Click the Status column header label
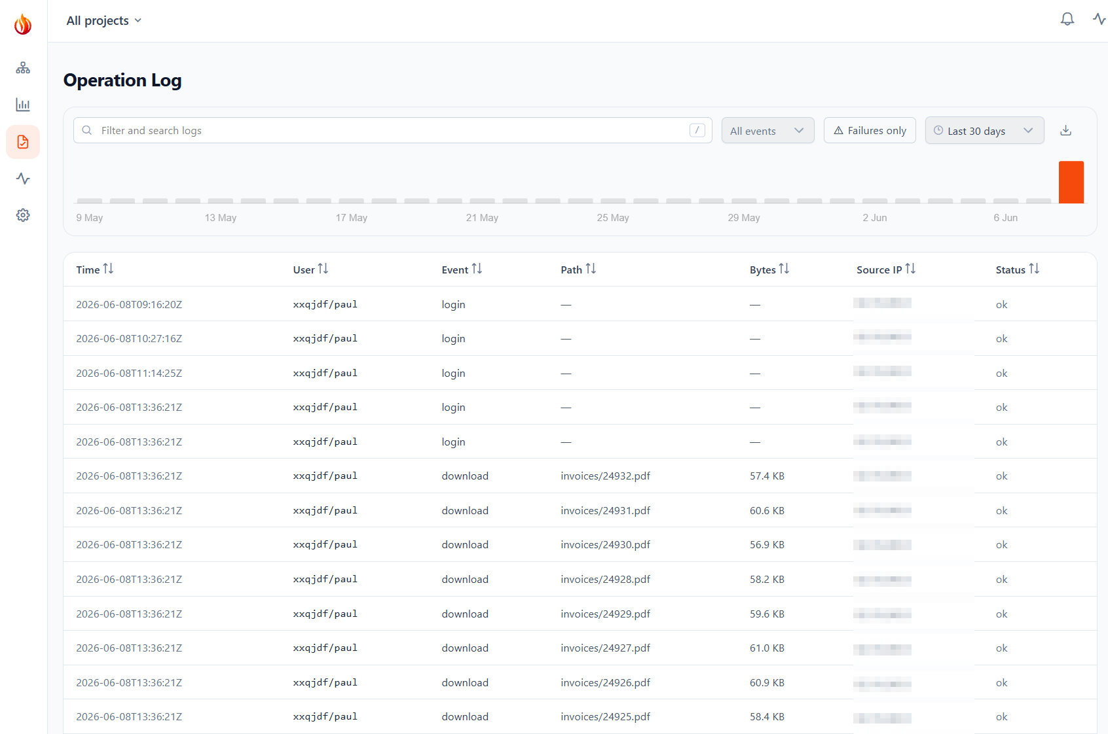The width and height of the screenshot is (1108, 734). pyautogui.click(x=1010, y=270)
